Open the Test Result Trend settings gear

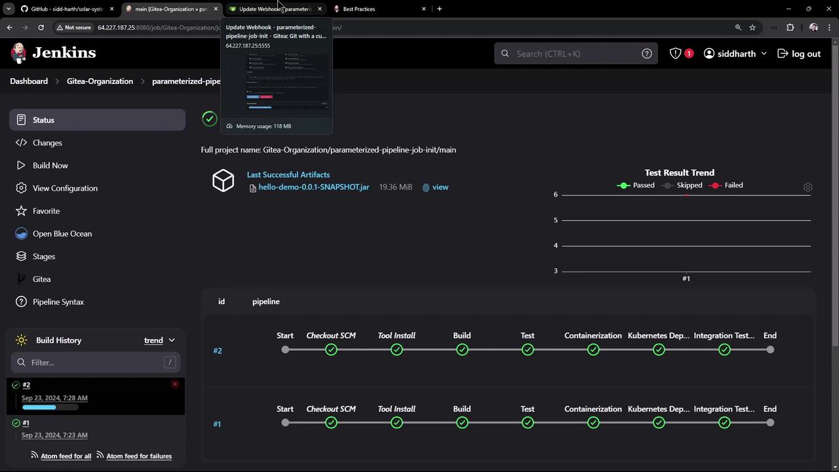pyautogui.click(x=808, y=187)
